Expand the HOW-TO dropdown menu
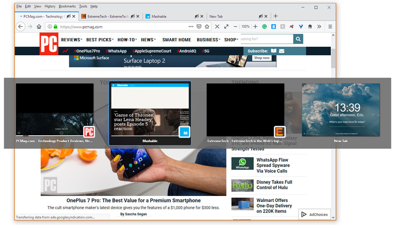The height and width of the screenshot is (225, 398). [x=127, y=40]
